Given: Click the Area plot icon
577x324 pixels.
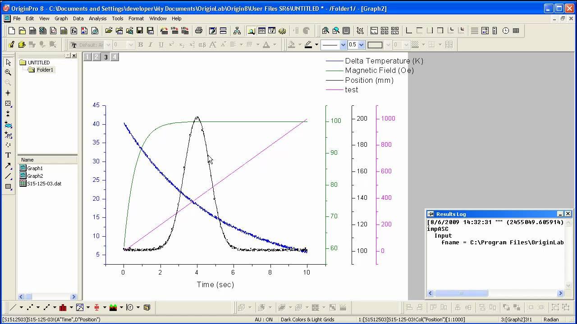Looking at the screenshot, I should coord(113,307).
